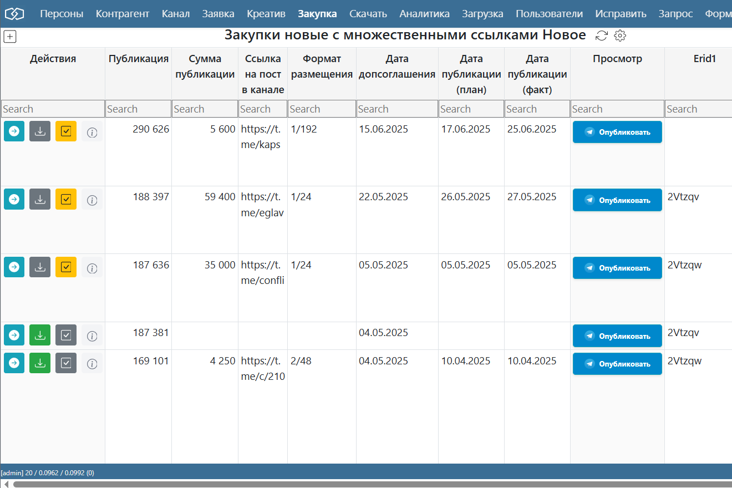
Task: Show info for publication 187 381
Action: tap(92, 335)
